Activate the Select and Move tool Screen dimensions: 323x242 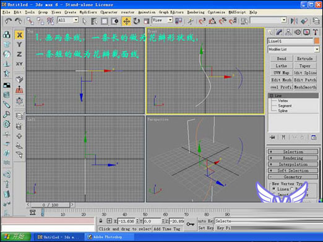tap(126, 21)
